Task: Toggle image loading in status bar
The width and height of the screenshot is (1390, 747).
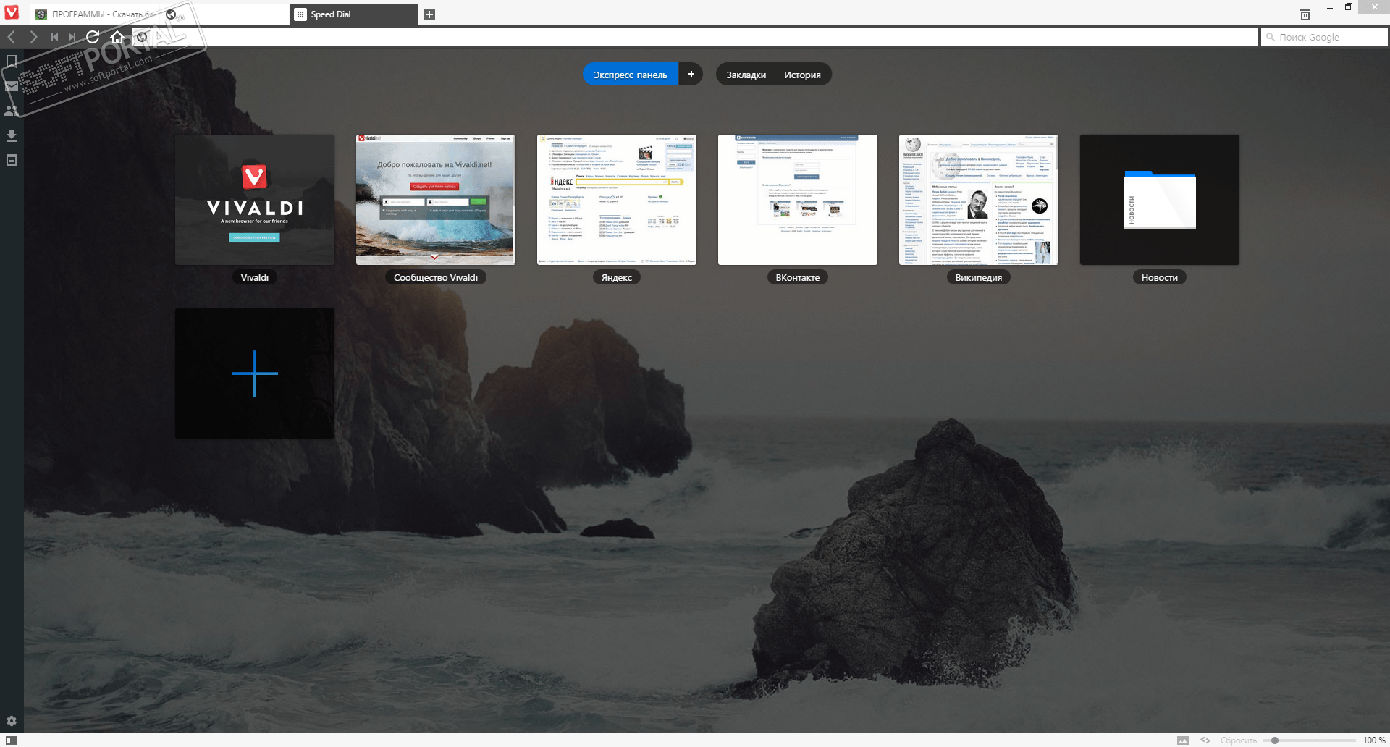Action: click(1183, 740)
